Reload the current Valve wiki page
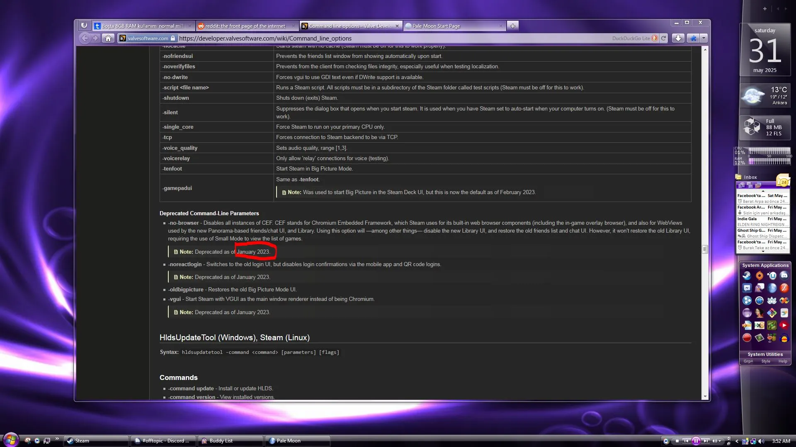This screenshot has height=447, width=796. 664,38
